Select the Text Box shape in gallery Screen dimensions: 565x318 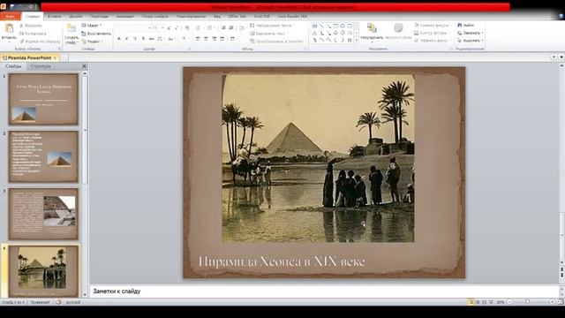click(x=314, y=26)
